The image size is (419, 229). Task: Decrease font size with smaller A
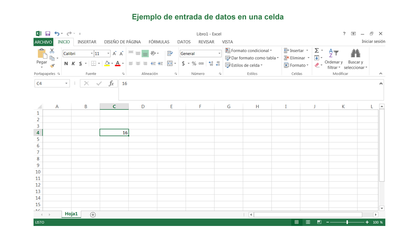121,53
